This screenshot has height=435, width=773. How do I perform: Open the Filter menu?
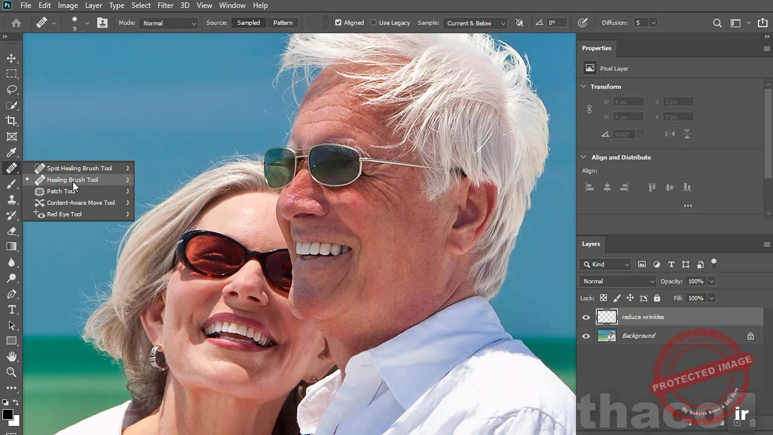(165, 5)
